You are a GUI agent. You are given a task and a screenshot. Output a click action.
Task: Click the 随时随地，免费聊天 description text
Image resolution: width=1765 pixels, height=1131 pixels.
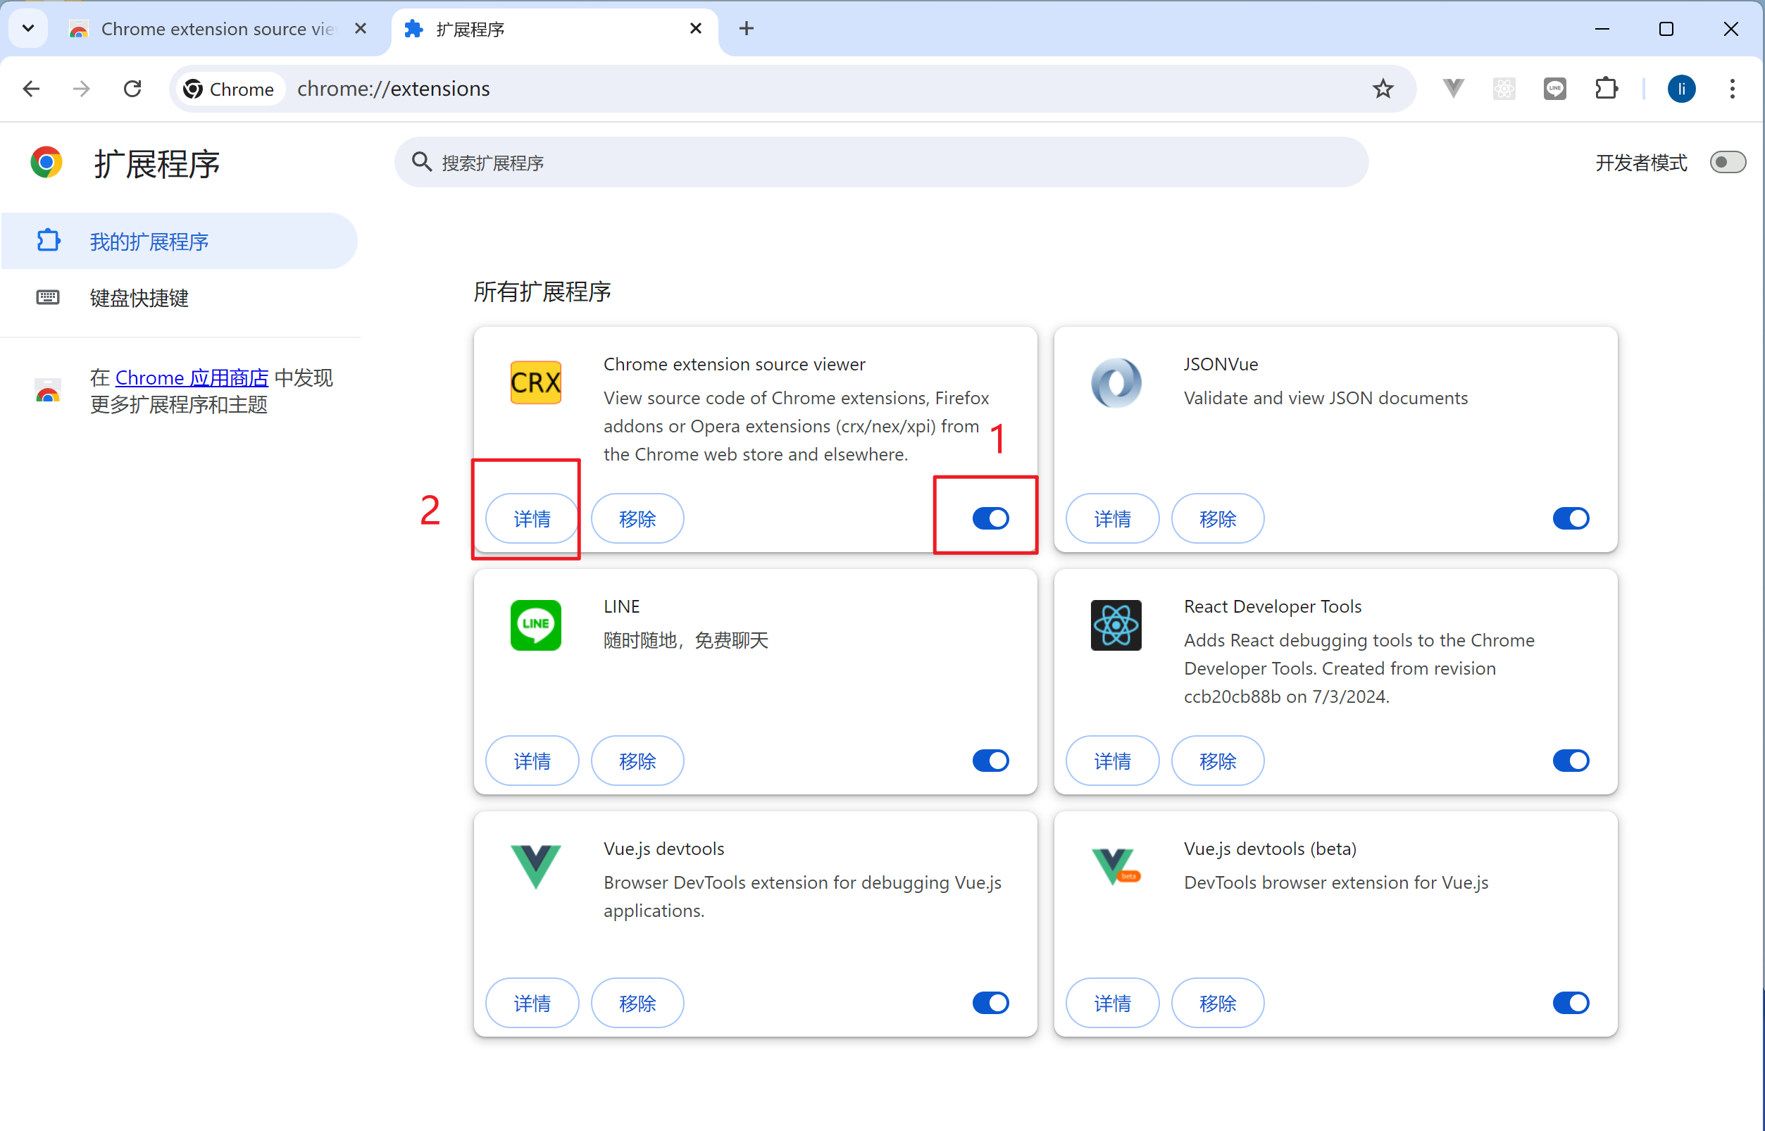pyautogui.click(x=685, y=640)
